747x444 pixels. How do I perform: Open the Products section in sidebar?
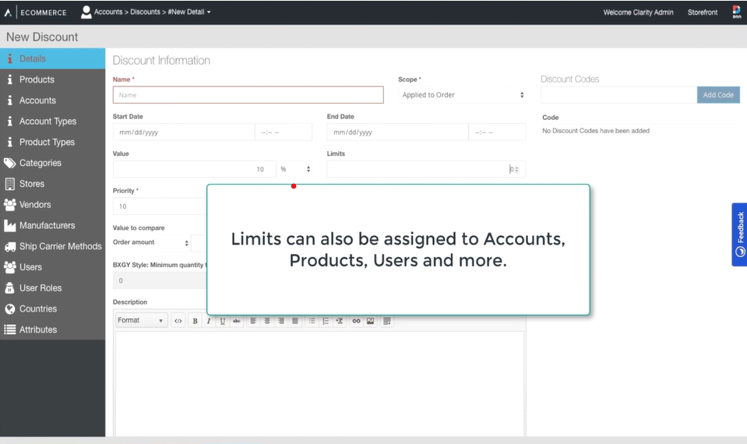[x=52, y=79]
